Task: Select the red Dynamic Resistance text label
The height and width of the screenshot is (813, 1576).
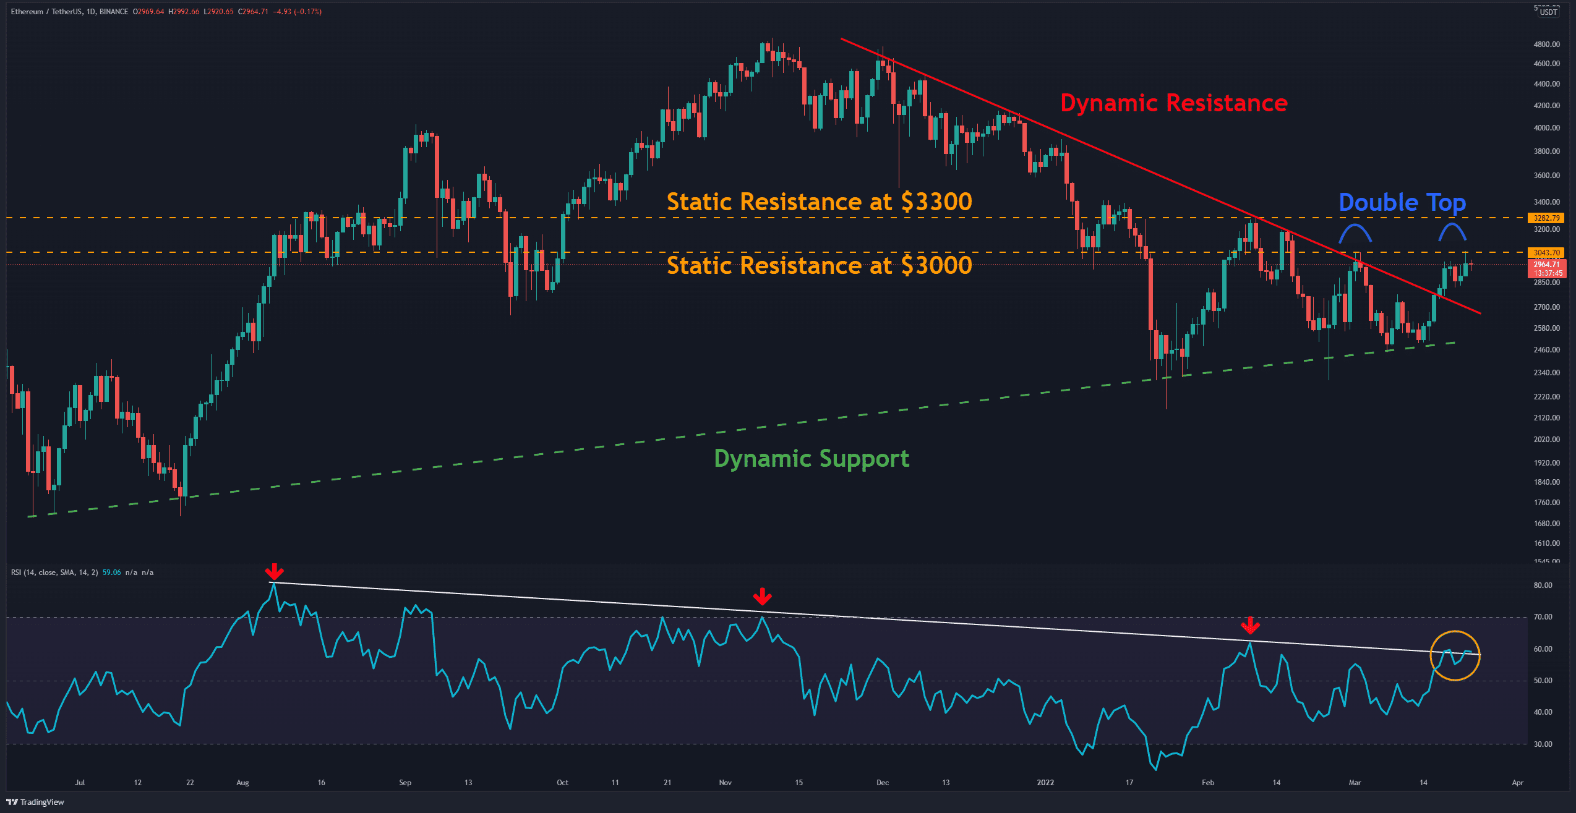Action: point(1175,103)
